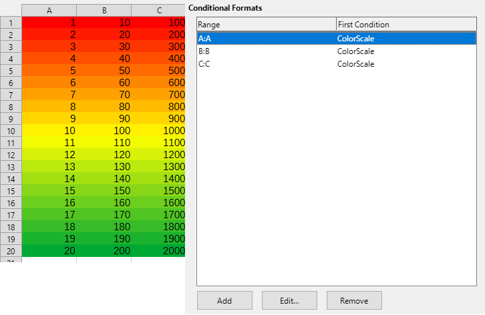Click the orange cell containing 50
The image size is (485, 315).
[104, 71]
